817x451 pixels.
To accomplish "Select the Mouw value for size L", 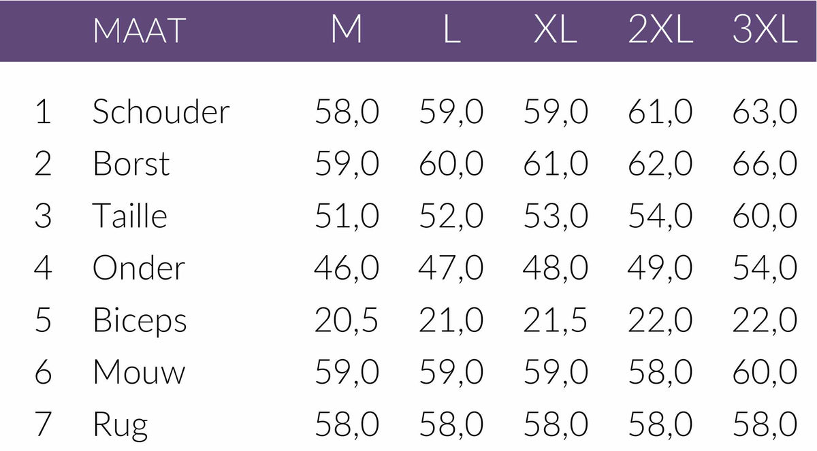I will [x=451, y=373].
